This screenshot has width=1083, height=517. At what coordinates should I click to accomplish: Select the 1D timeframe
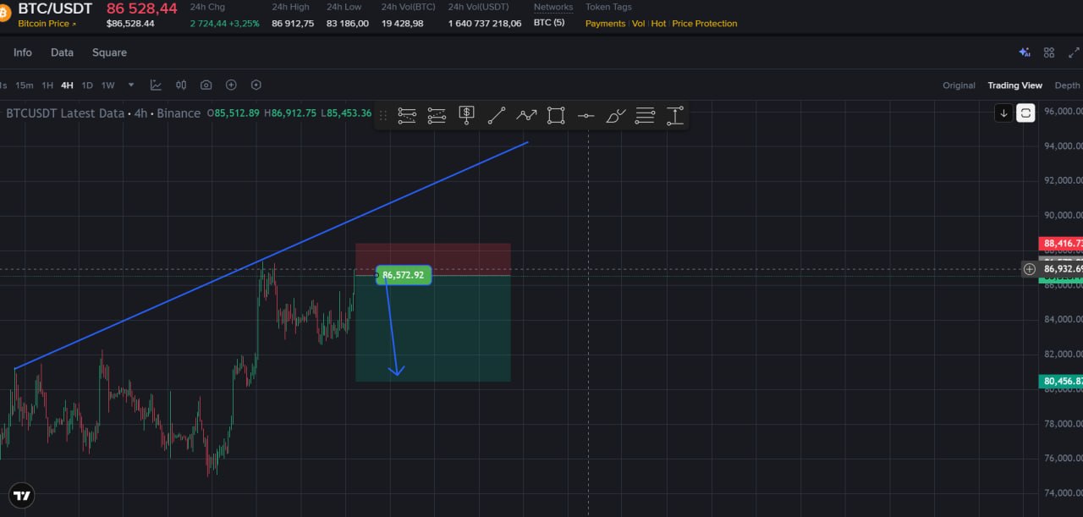pos(87,85)
